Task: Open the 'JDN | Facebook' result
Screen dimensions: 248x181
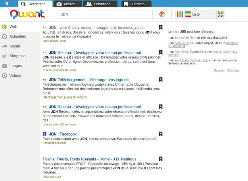Action: tap(63, 134)
